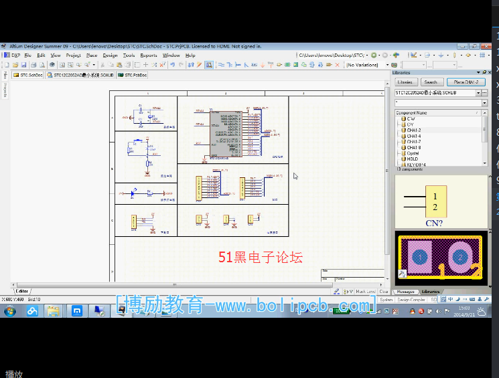
Task: Switch to STC12C2052AD SCHLIB document tab
Action: [80, 76]
